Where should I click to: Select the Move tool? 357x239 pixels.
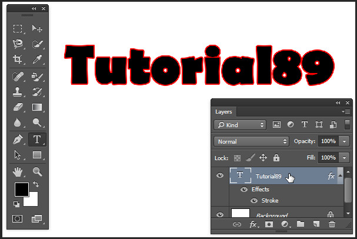(x=37, y=28)
